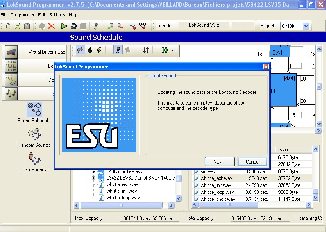Open dropdown arrow beside green chevrons

(x=172, y=50)
